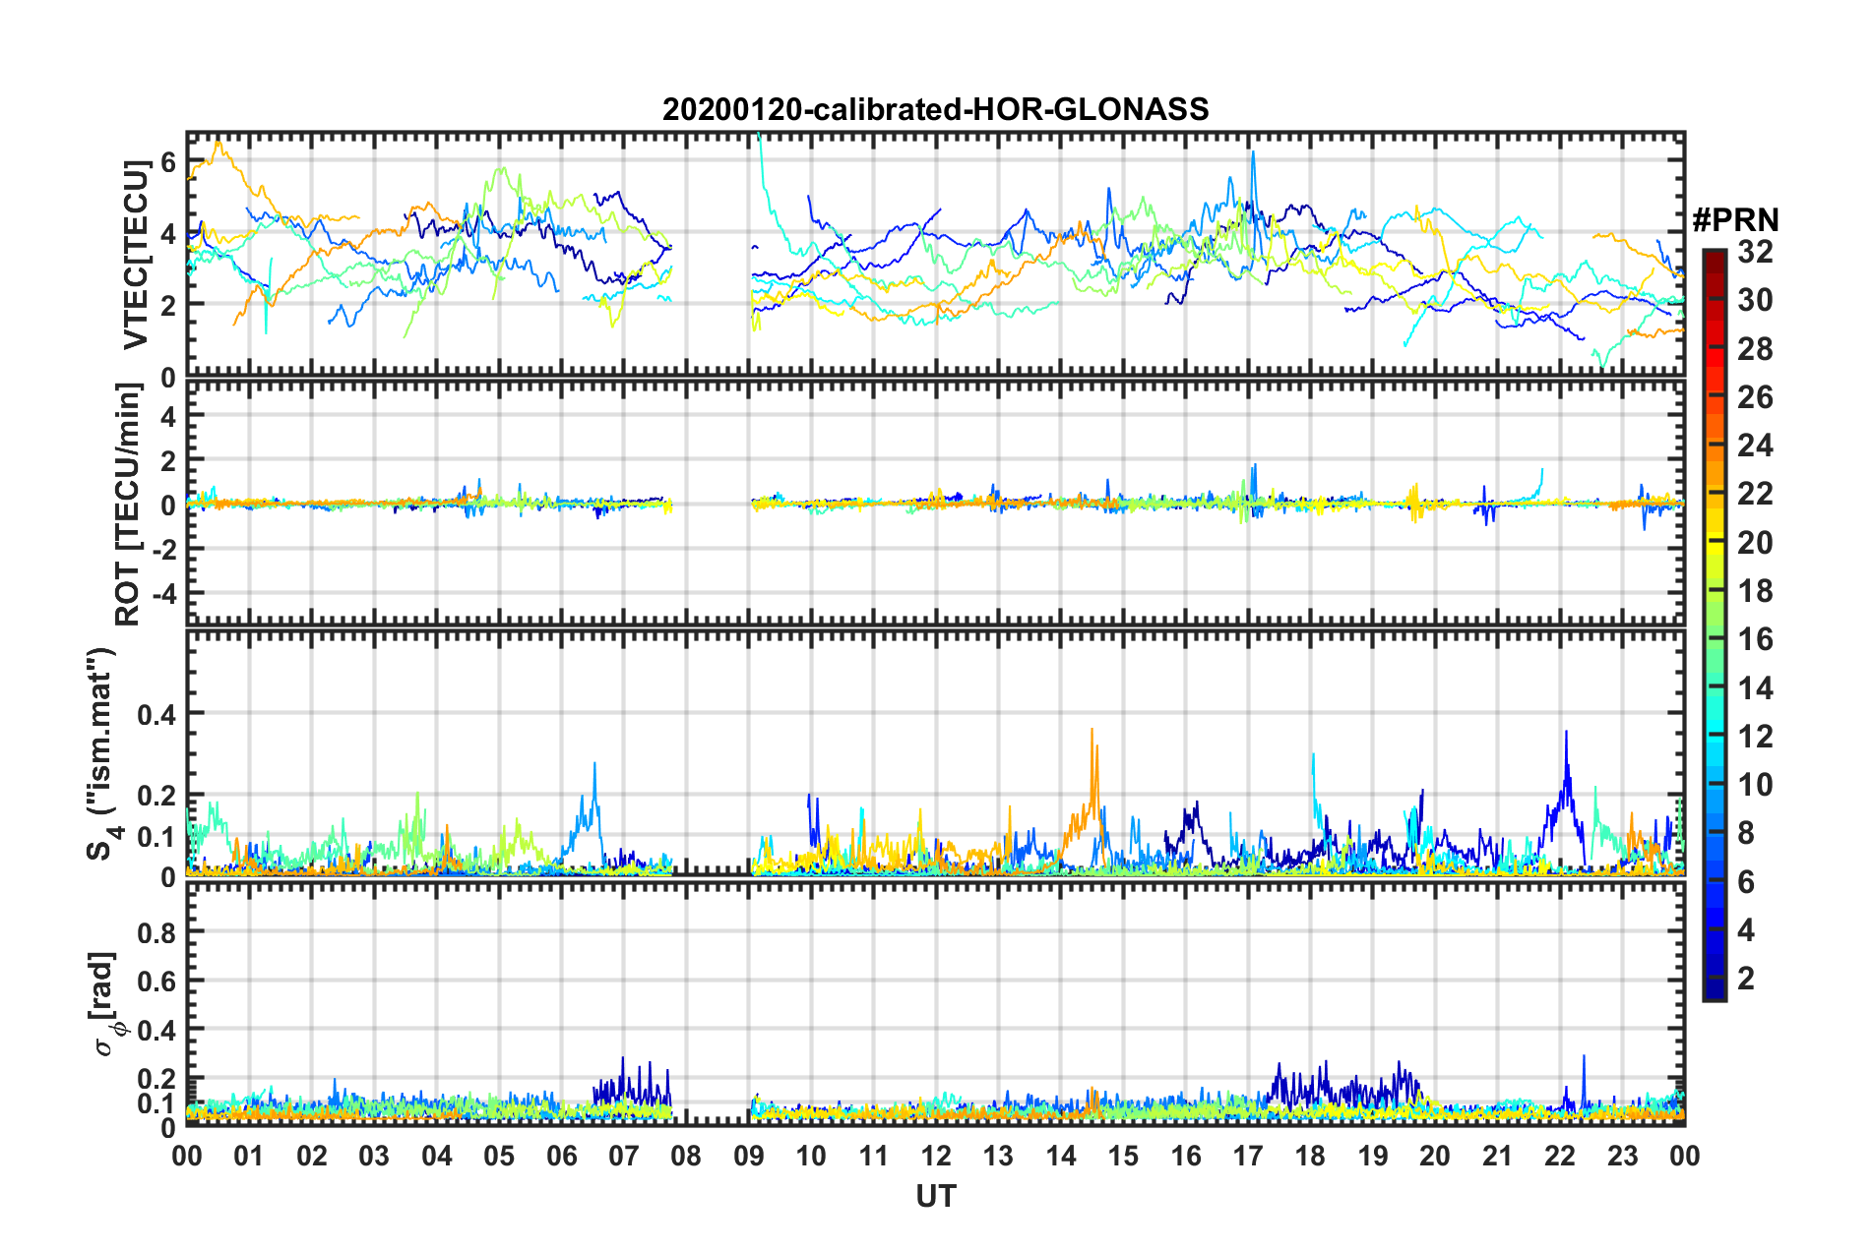The width and height of the screenshot is (1872, 1251).
Task: Click x-axis hour tick 05
Action: click(499, 1156)
